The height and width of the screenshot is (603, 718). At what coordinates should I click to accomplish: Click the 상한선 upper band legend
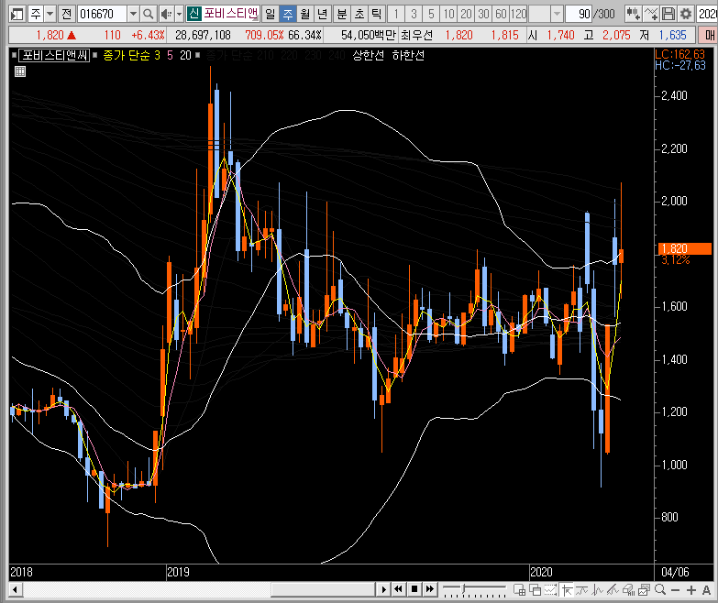pos(368,55)
